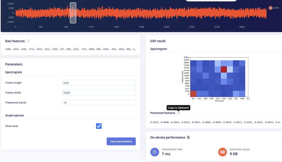Open on-device performance help icon
Viewport: 282px width, 162px height.
[x=188, y=138]
